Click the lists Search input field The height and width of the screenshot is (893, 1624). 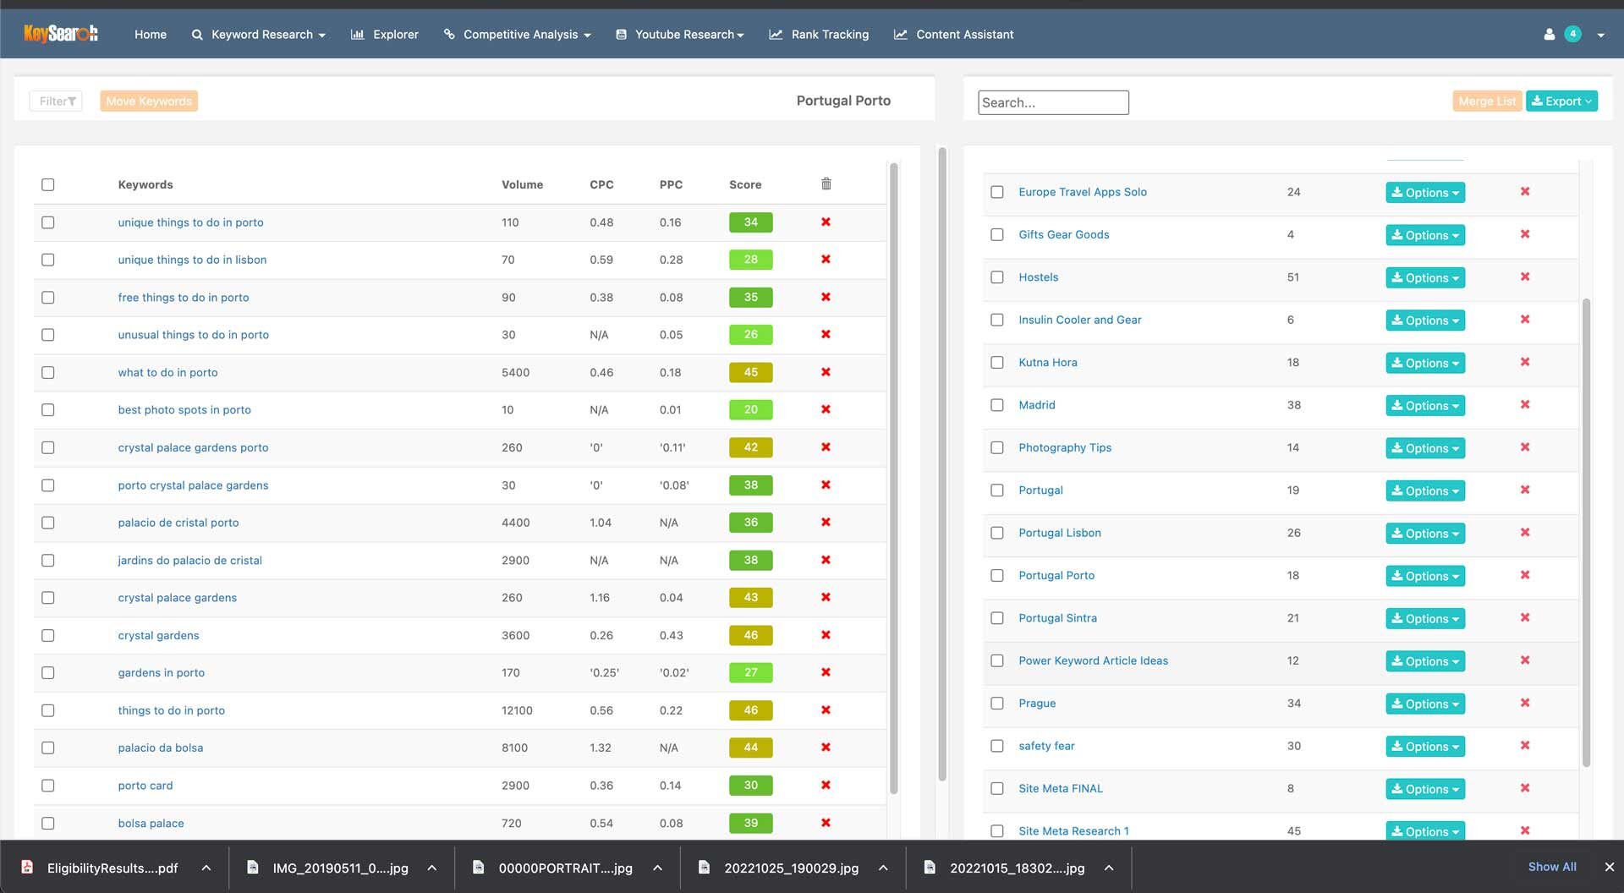[x=1053, y=102]
